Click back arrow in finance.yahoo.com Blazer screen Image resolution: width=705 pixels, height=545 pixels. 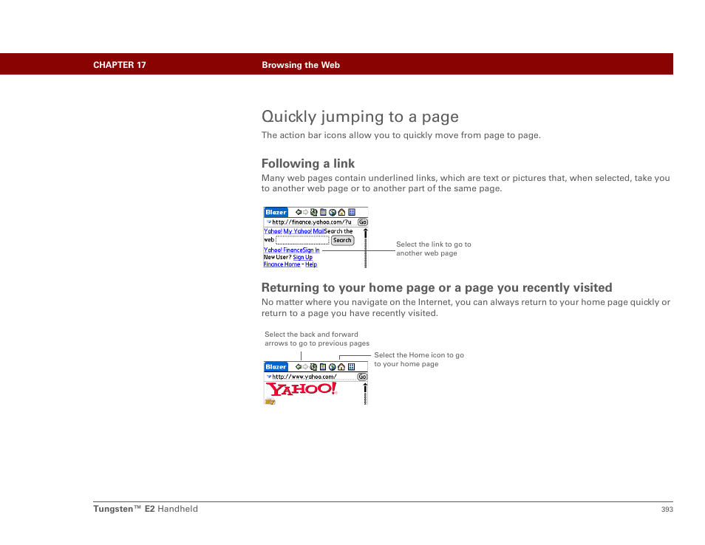(299, 212)
